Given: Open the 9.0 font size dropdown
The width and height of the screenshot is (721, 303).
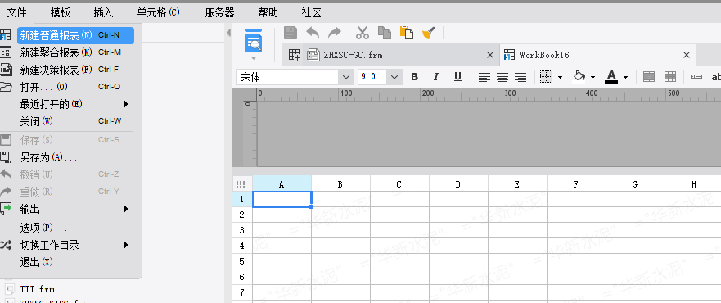Looking at the screenshot, I should coord(394,77).
